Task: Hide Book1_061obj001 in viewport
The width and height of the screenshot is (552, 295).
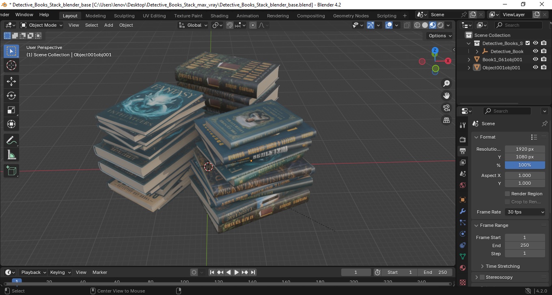Action: point(535,60)
